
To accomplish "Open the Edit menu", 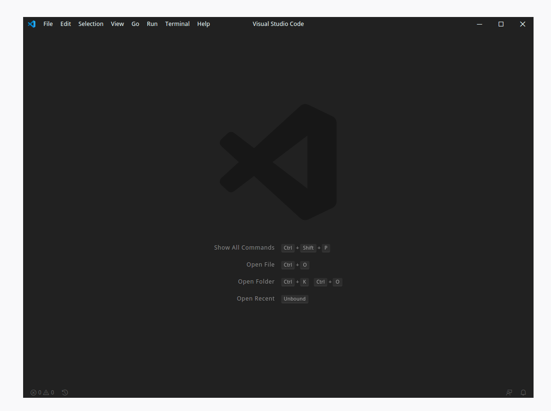I will tap(66, 24).
